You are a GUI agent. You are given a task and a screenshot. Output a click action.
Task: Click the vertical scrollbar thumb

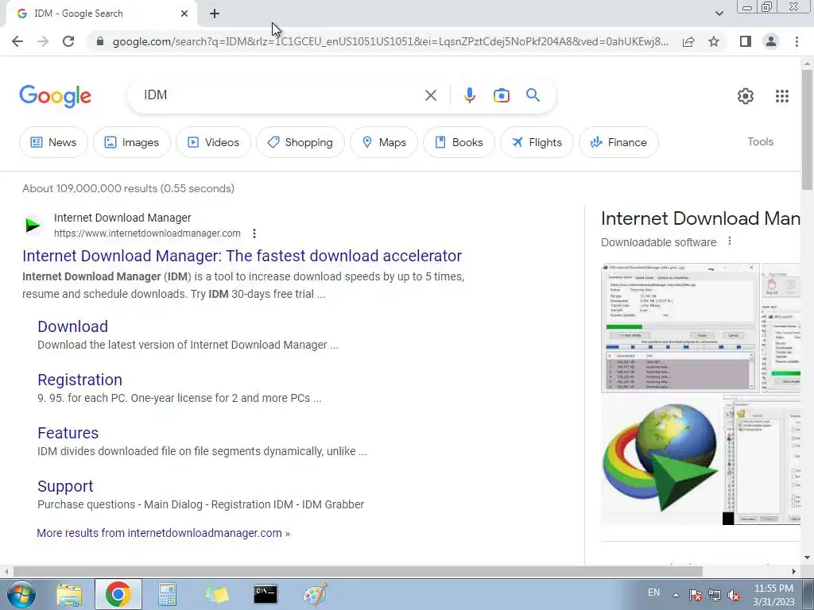point(807,129)
